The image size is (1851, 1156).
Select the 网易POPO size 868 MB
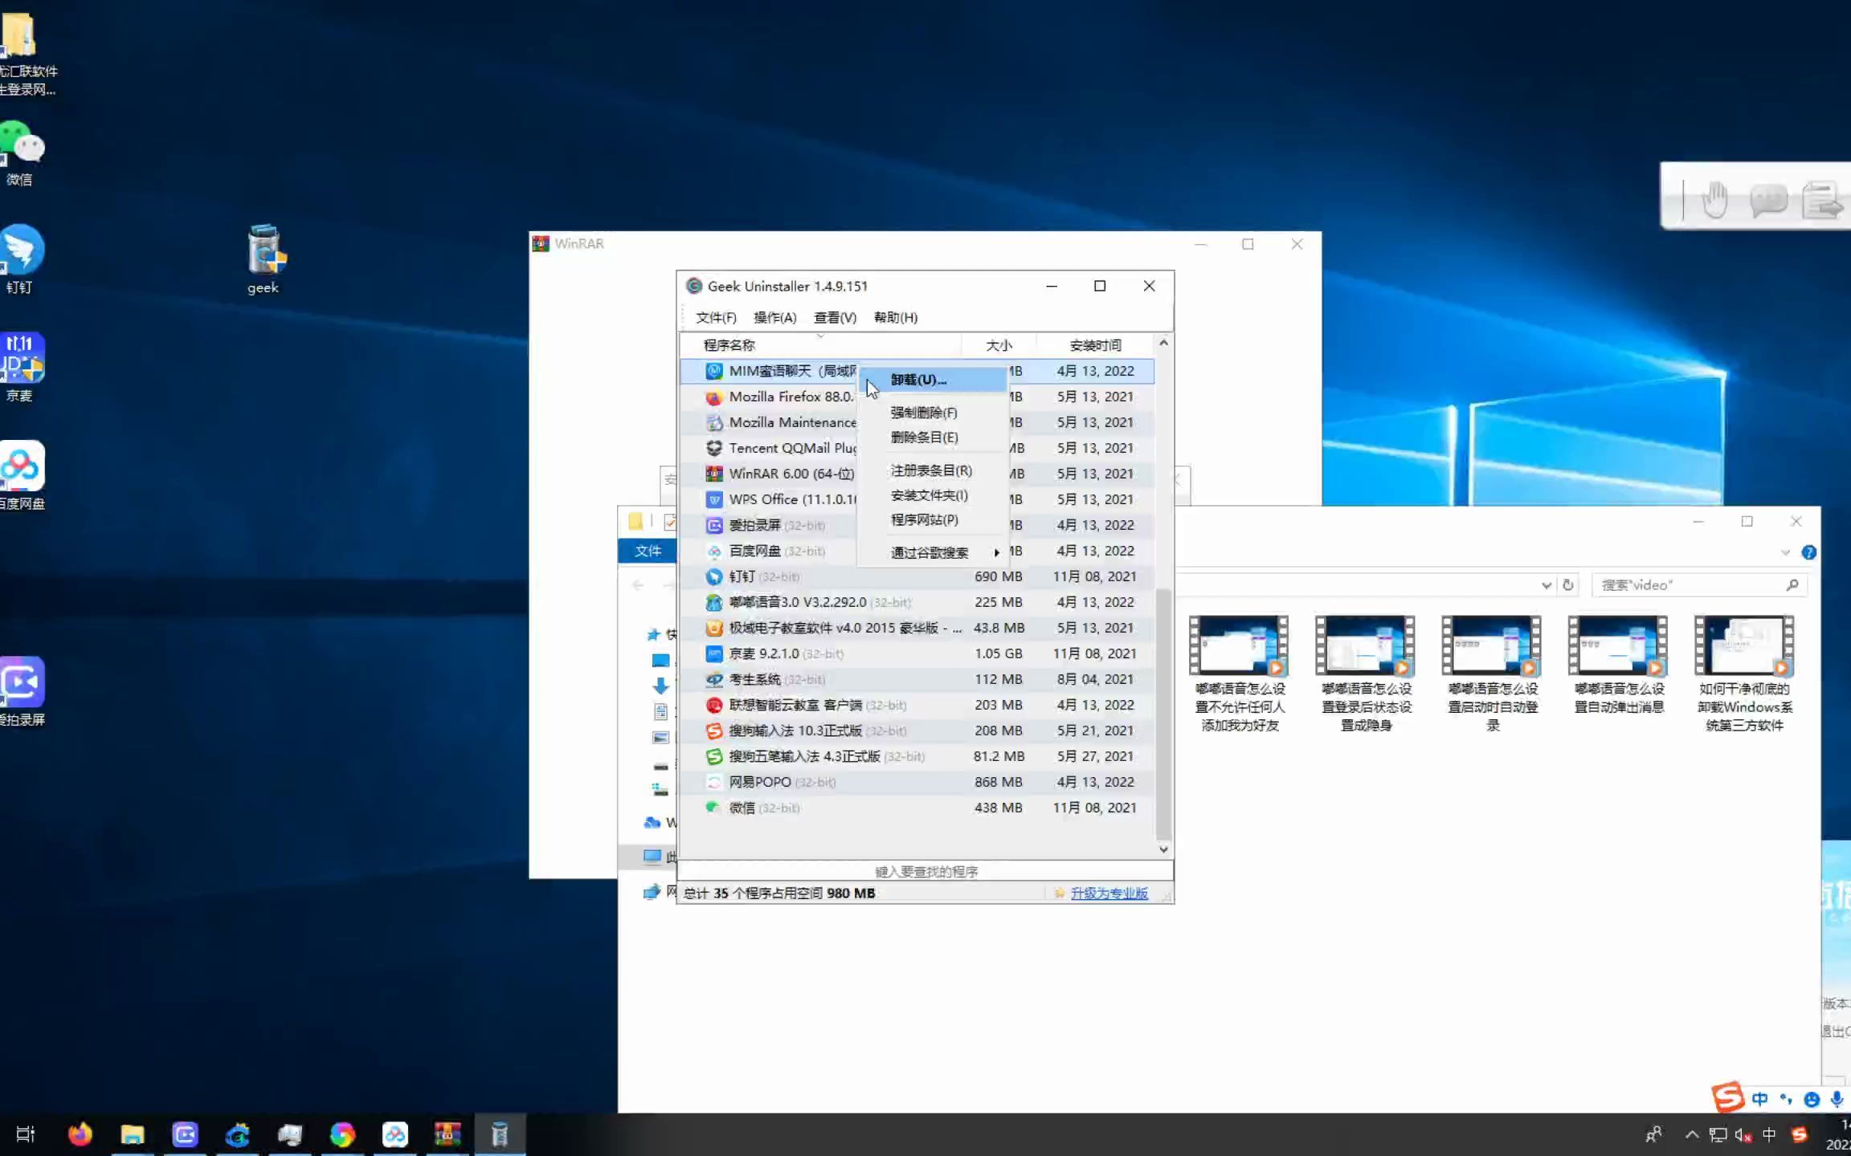[998, 783]
